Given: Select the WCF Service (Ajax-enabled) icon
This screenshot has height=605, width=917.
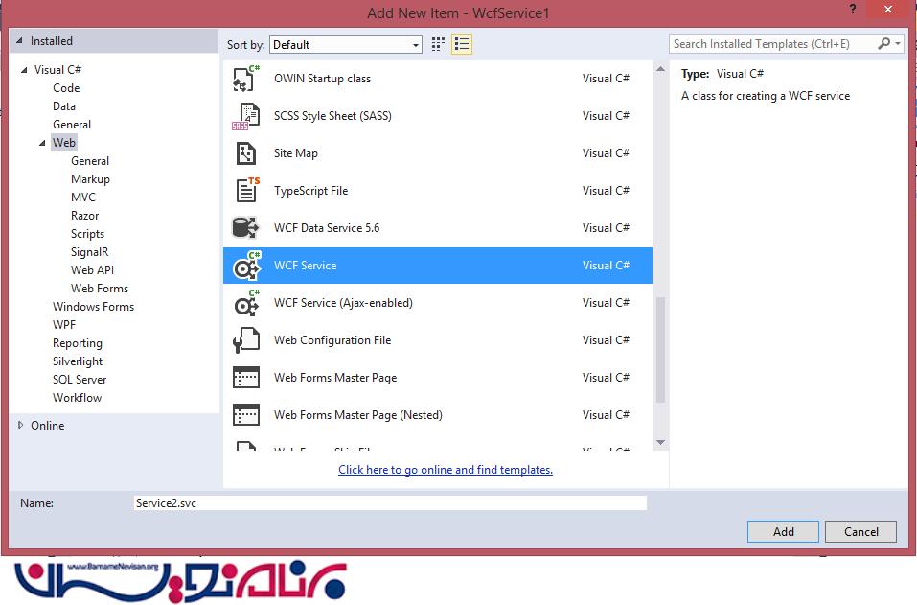Looking at the screenshot, I should pos(246,303).
